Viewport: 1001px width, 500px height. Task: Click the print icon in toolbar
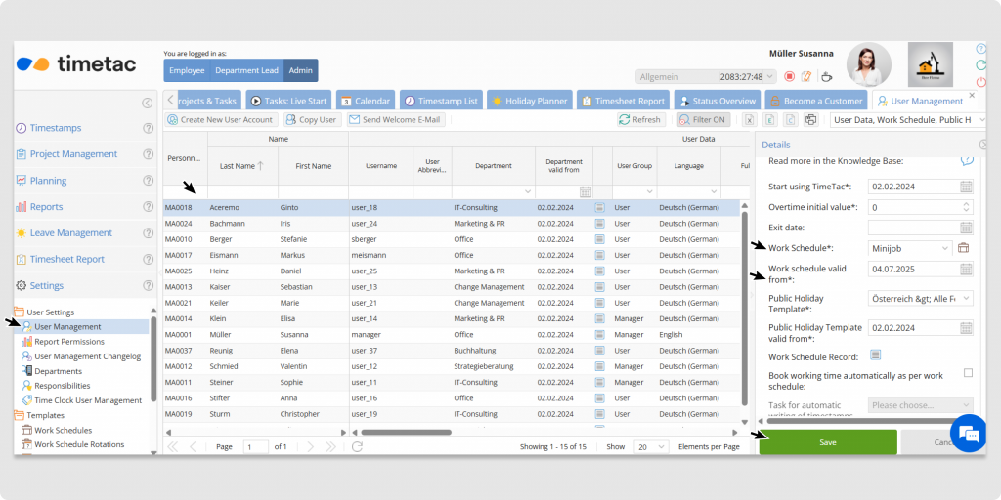(810, 119)
